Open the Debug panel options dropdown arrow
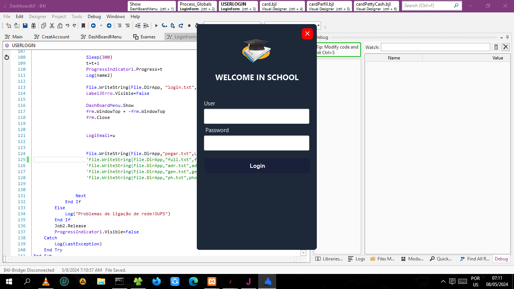 pos(502,37)
